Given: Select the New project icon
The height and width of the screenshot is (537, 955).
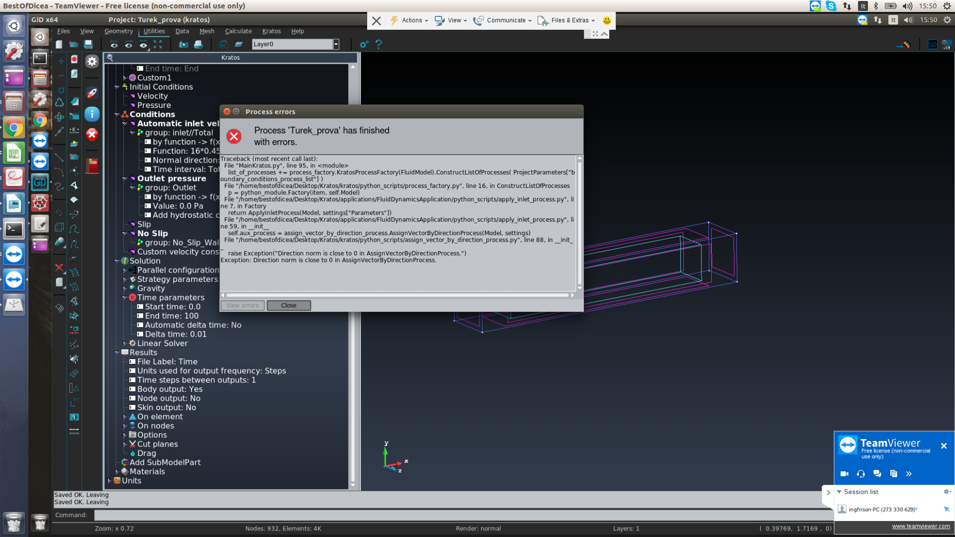Looking at the screenshot, I should [59, 44].
